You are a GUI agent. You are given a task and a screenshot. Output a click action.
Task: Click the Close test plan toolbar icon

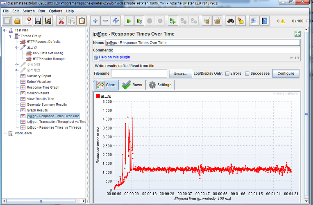coord(27,21)
